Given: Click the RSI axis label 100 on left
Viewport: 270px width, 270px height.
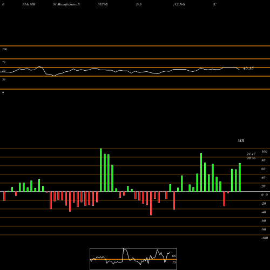Looking at the screenshot, I should click(4, 49).
